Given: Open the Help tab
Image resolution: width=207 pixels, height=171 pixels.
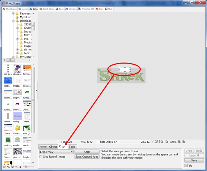Looking at the screenshot, I should [x=109, y=9].
